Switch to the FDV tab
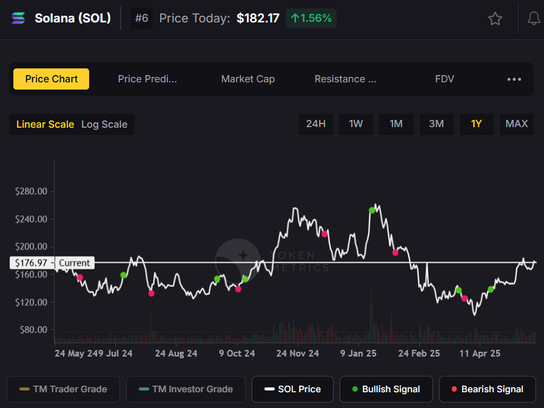 [445, 79]
